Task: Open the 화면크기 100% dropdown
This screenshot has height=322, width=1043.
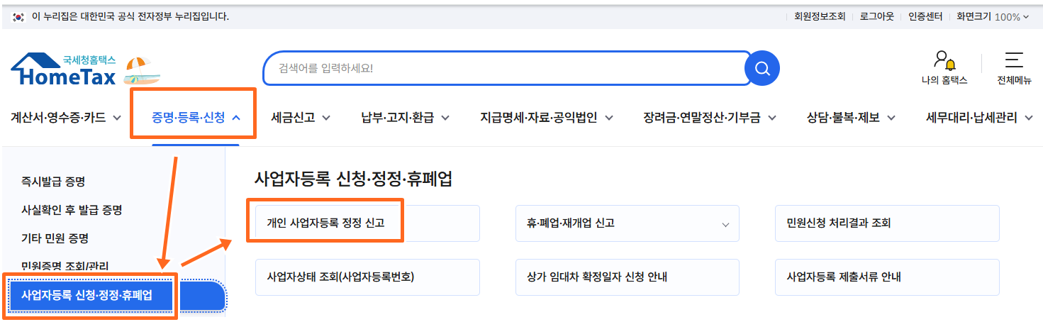Action: [x=993, y=16]
